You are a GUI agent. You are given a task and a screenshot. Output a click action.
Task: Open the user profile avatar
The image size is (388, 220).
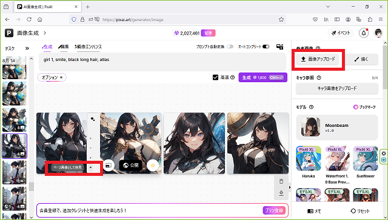tap(378, 33)
